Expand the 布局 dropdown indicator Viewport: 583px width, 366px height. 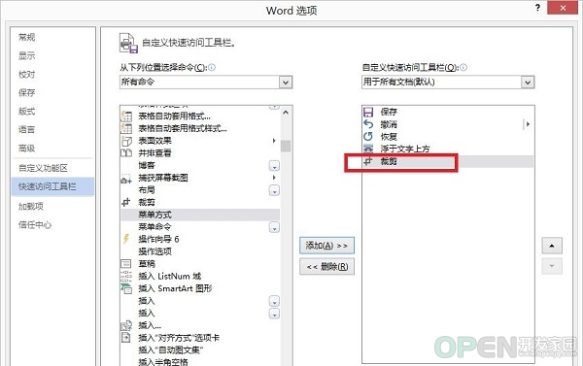pyautogui.click(x=274, y=190)
